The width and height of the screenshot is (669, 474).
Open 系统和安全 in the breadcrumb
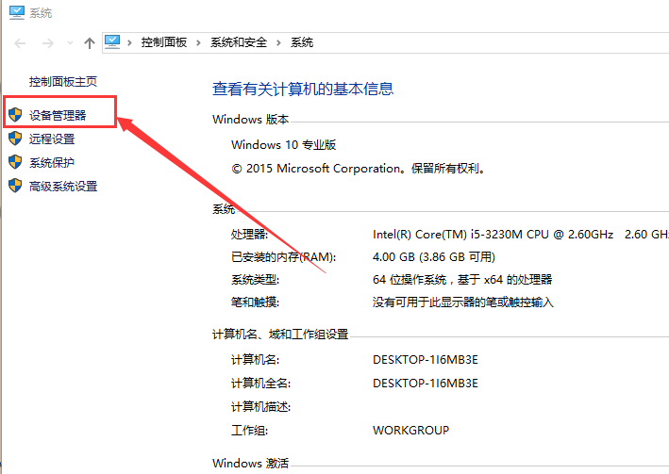click(239, 42)
